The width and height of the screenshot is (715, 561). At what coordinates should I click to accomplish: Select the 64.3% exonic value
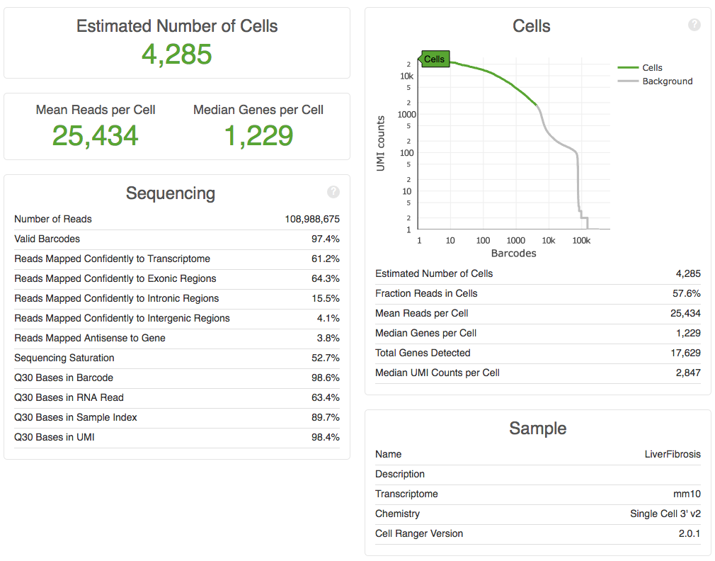coord(326,278)
